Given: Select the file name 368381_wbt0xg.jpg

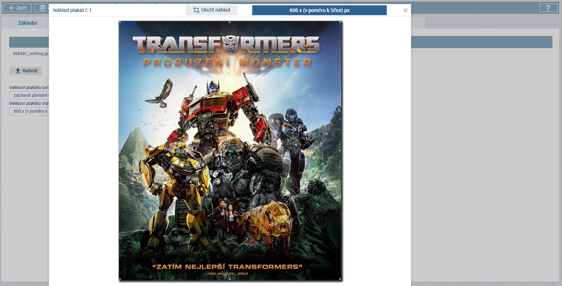Looking at the screenshot, I should pos(30,54).
